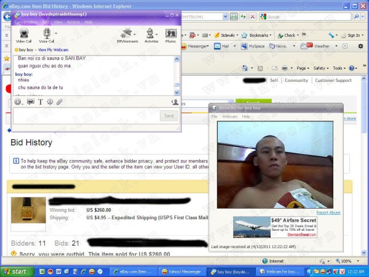This screenshot has height=277, width=369.
Task: Start a Video Call in Messenger
Action: click(x=24, y=34)
